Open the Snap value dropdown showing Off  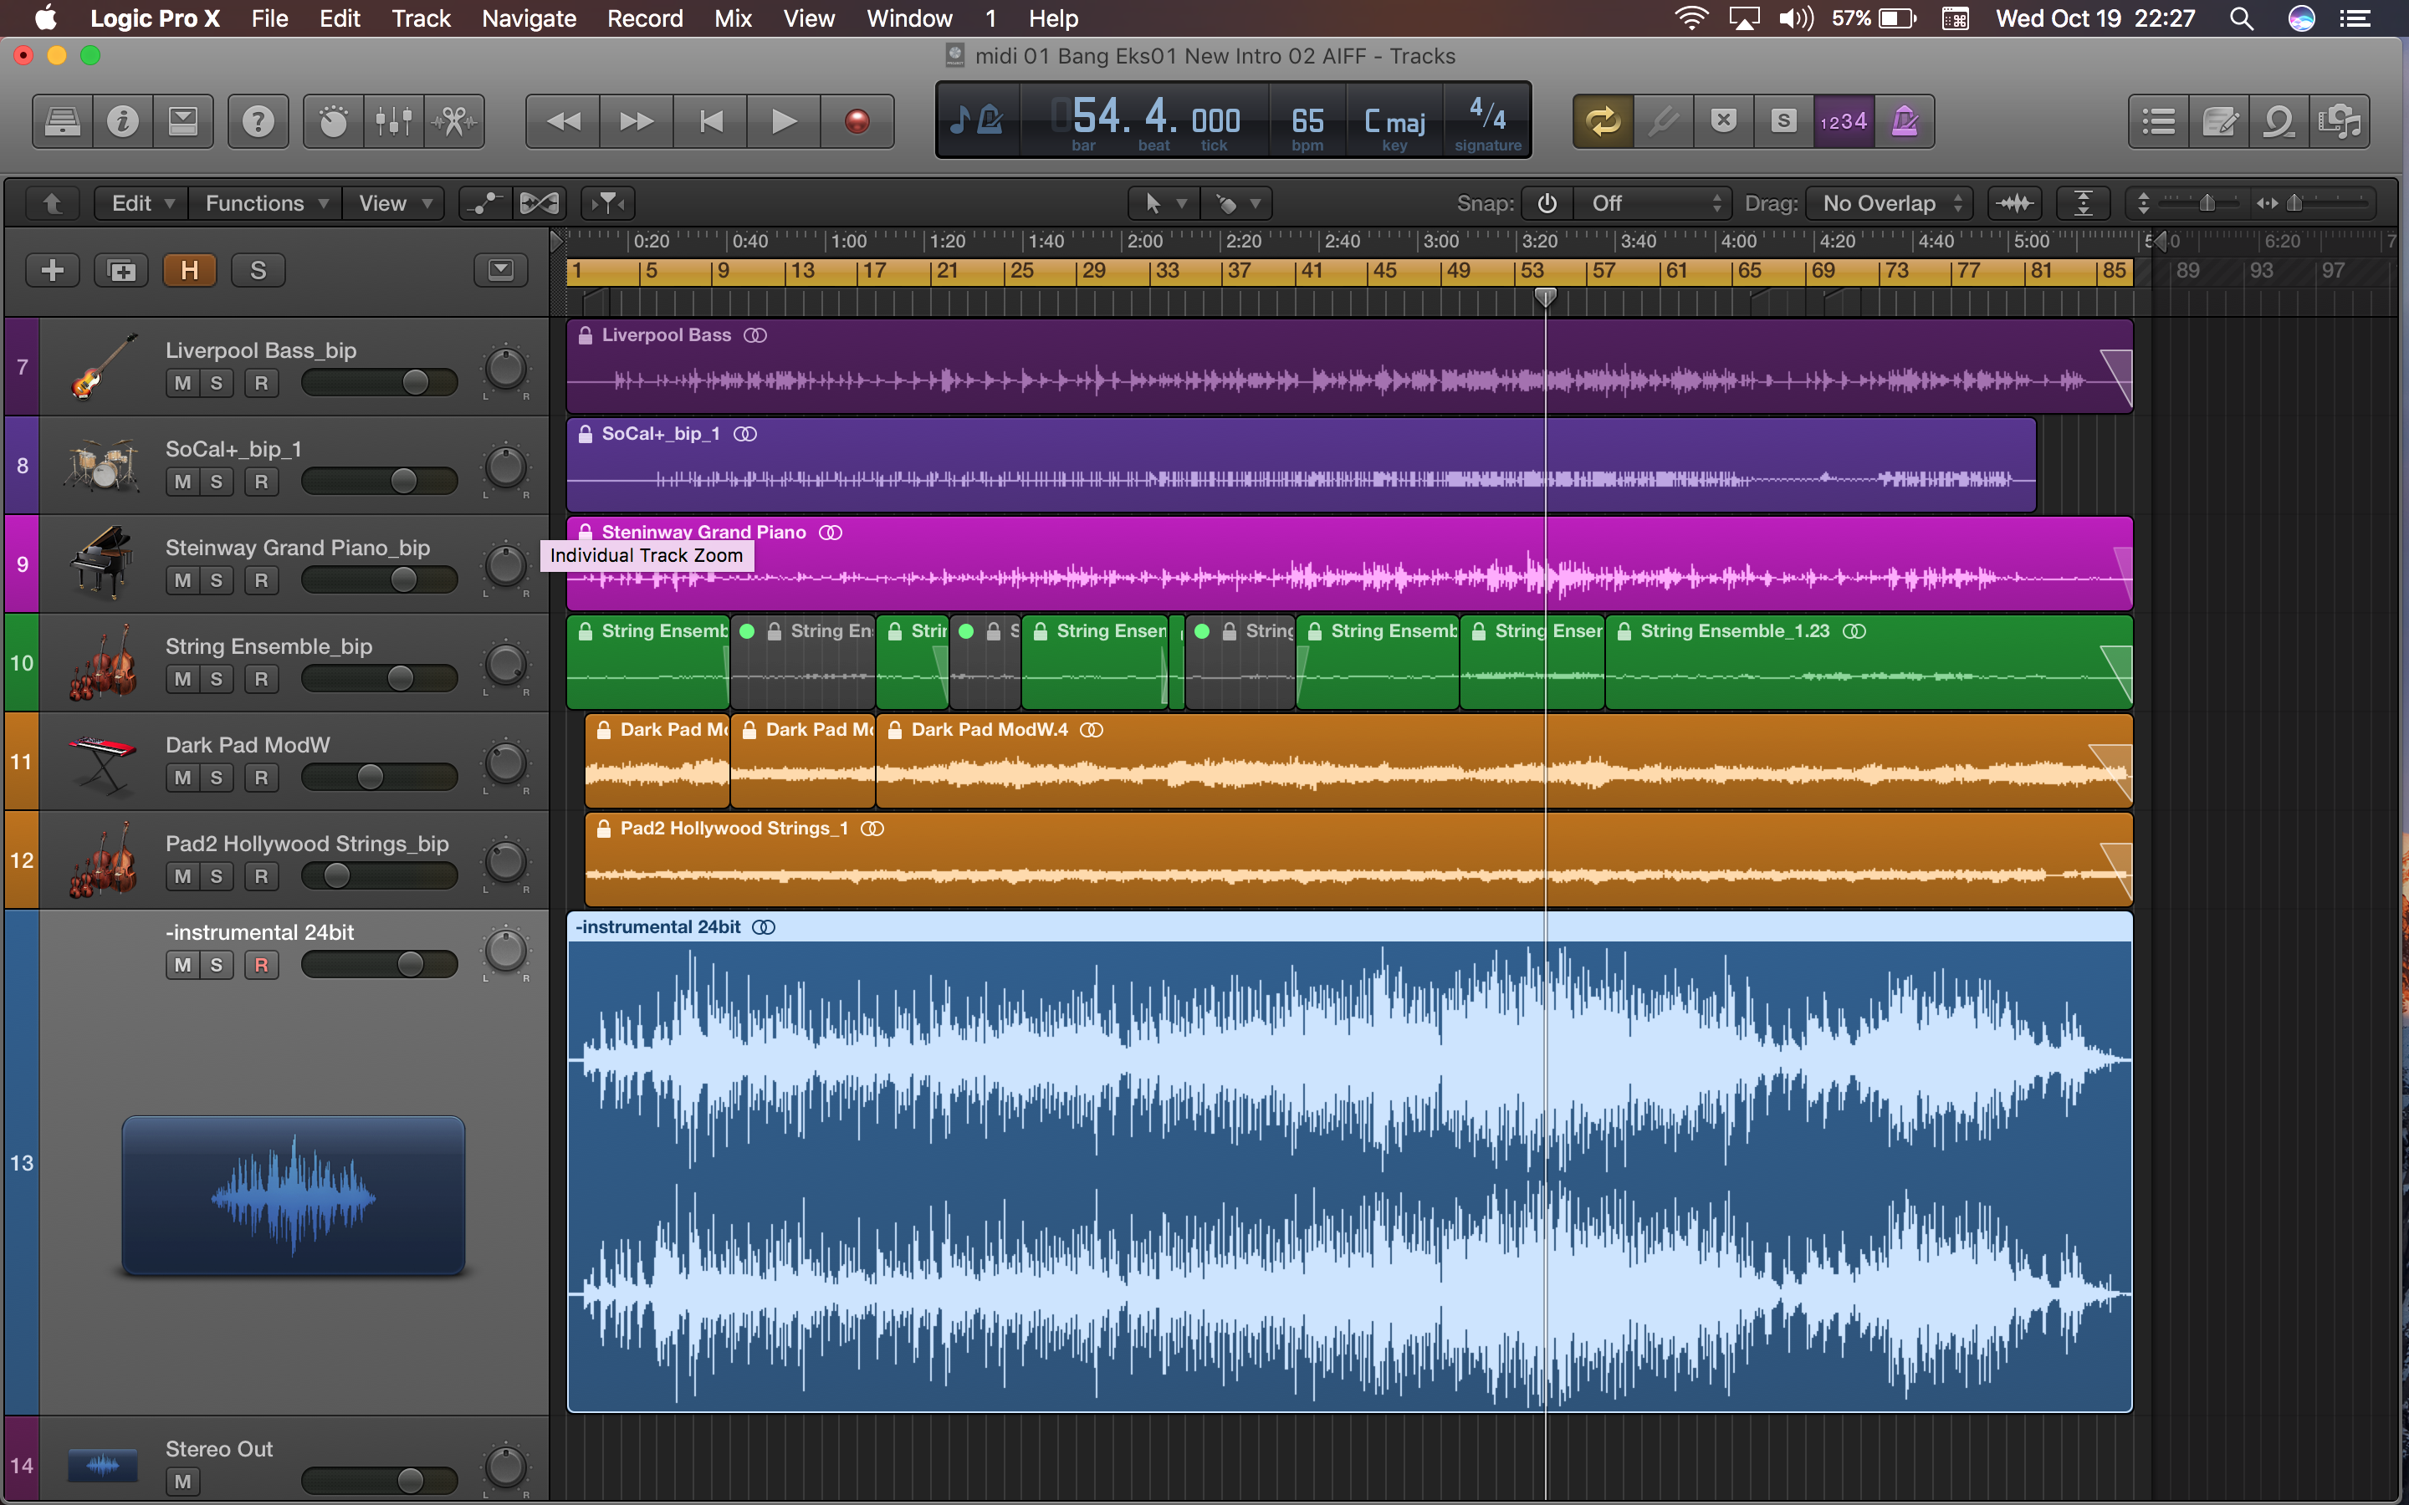(x=1653, y=203)
